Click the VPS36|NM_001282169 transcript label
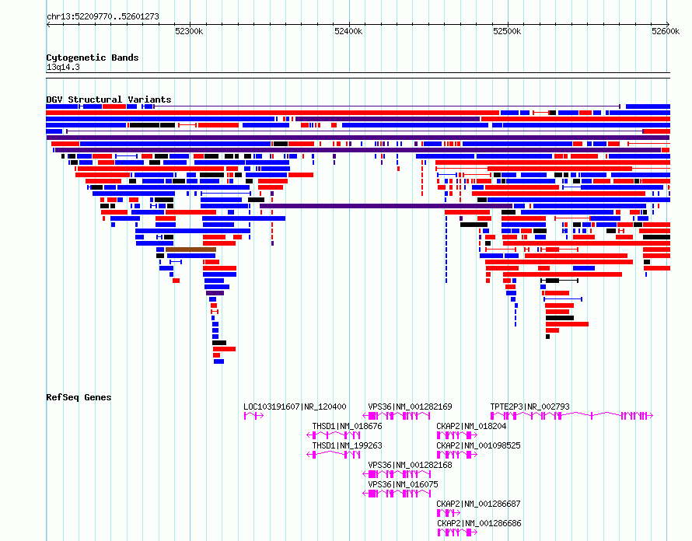This screenshot has height=541, width=692. point(410,407)
